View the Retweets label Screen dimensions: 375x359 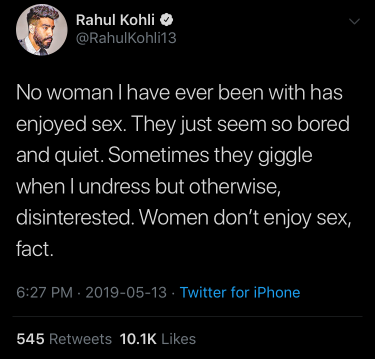click(x=81, y=339)
